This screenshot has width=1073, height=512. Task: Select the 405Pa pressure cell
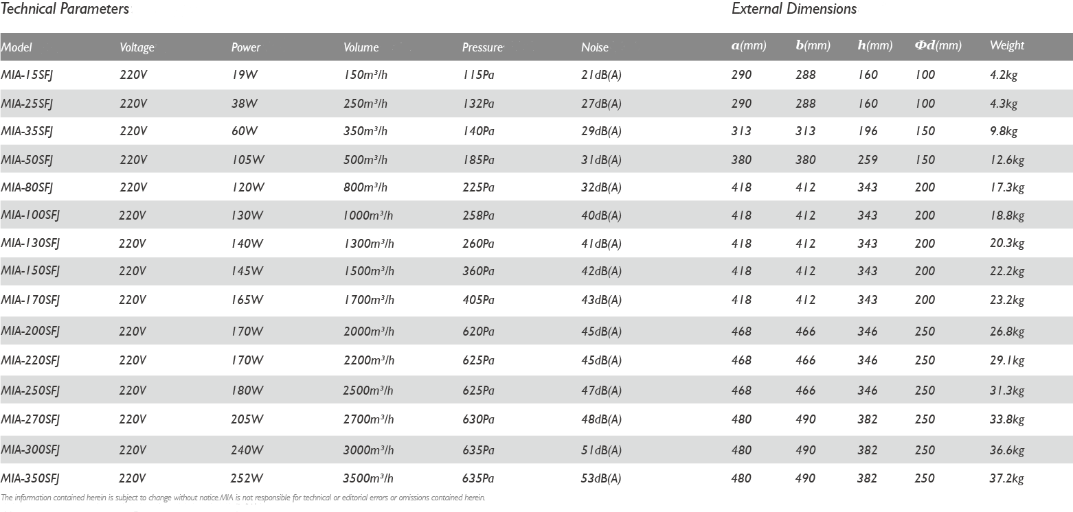(479, 300)
